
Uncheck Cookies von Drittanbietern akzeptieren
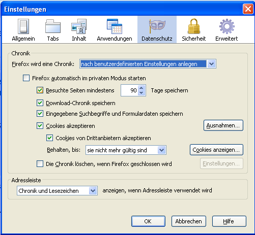pyautogui.click(x=49, y=138)
